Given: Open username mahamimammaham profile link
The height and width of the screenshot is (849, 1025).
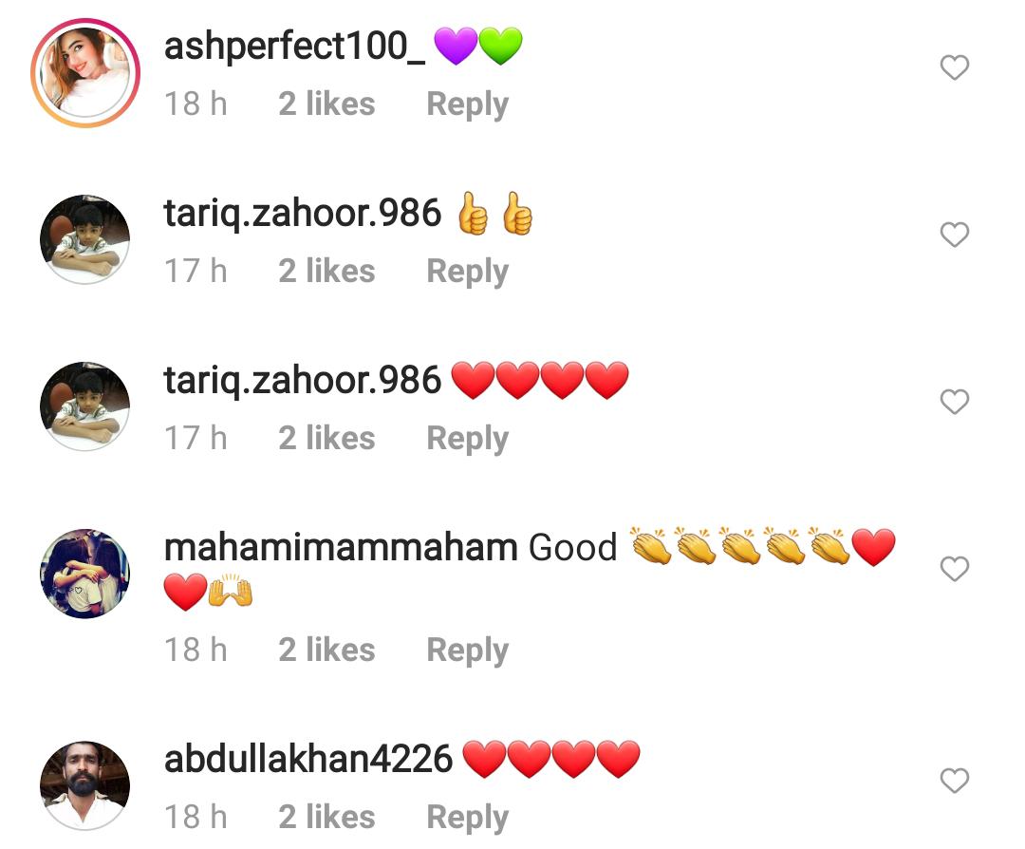Looking at the screenshot, I should (341, 547).
